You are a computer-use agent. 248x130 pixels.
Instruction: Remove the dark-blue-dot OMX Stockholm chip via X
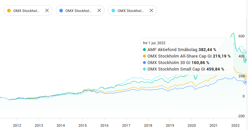pyautogui.click(x=99, y=10)
